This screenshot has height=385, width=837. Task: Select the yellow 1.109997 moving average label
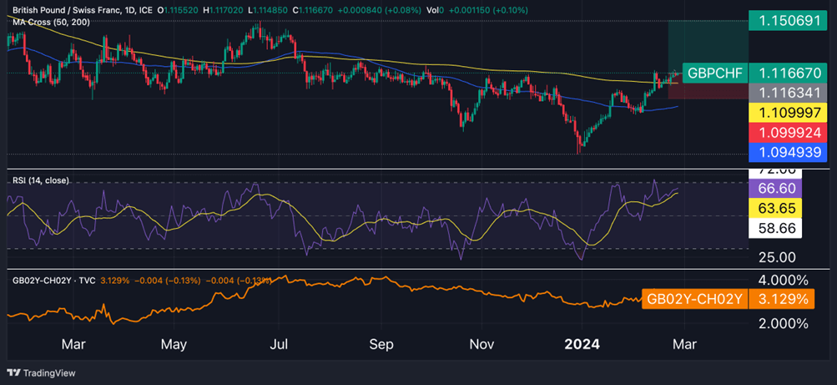click(785, 113)
